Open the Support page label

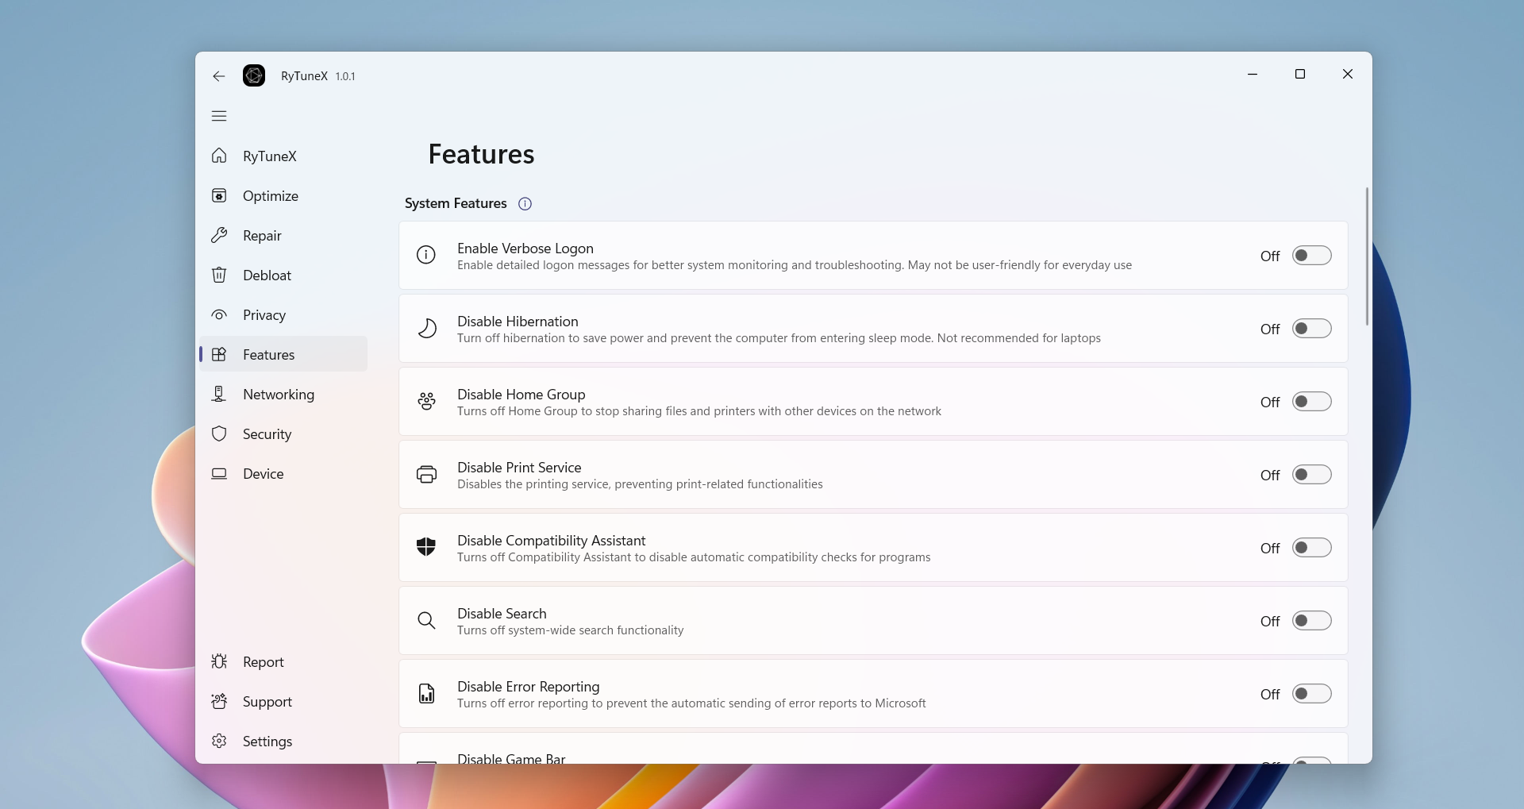pyautogui.click(x=267, y=702)
